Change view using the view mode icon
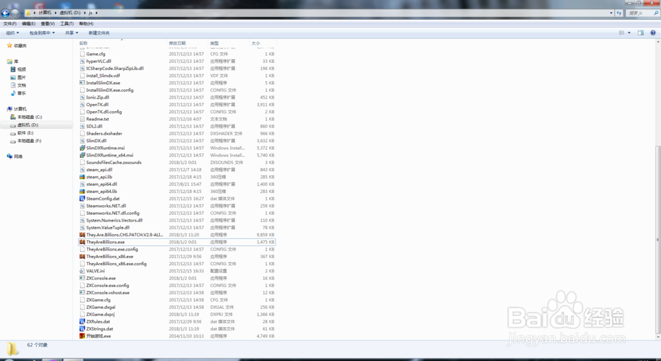Screen dimensions: 661x361 coord(621,33)
